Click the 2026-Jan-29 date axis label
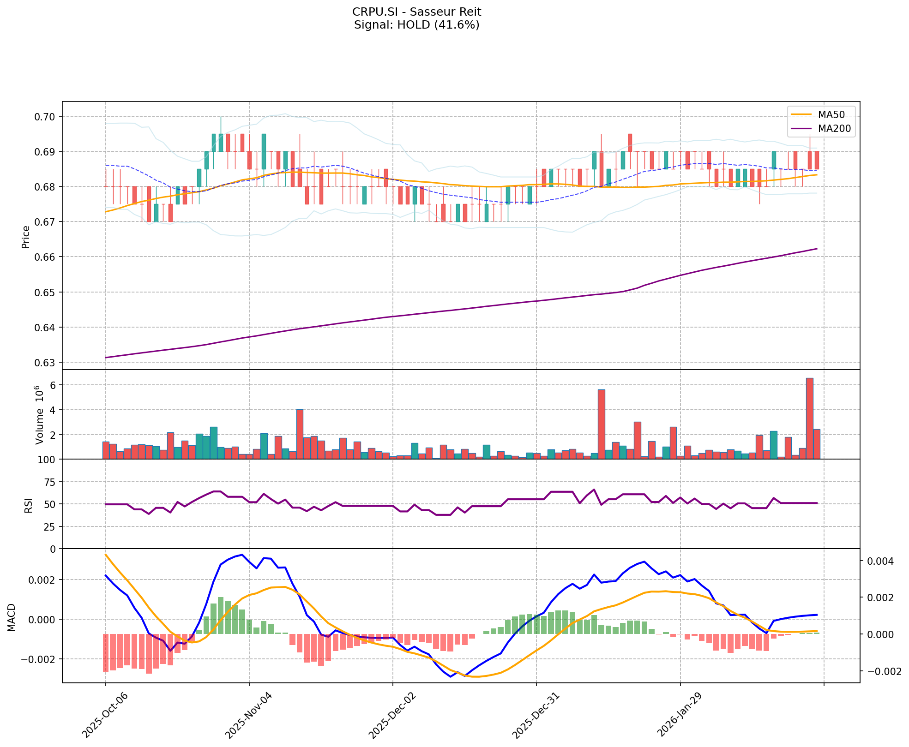Image resolution: width=909 pixels, height=747 pixels. point(680,714)
